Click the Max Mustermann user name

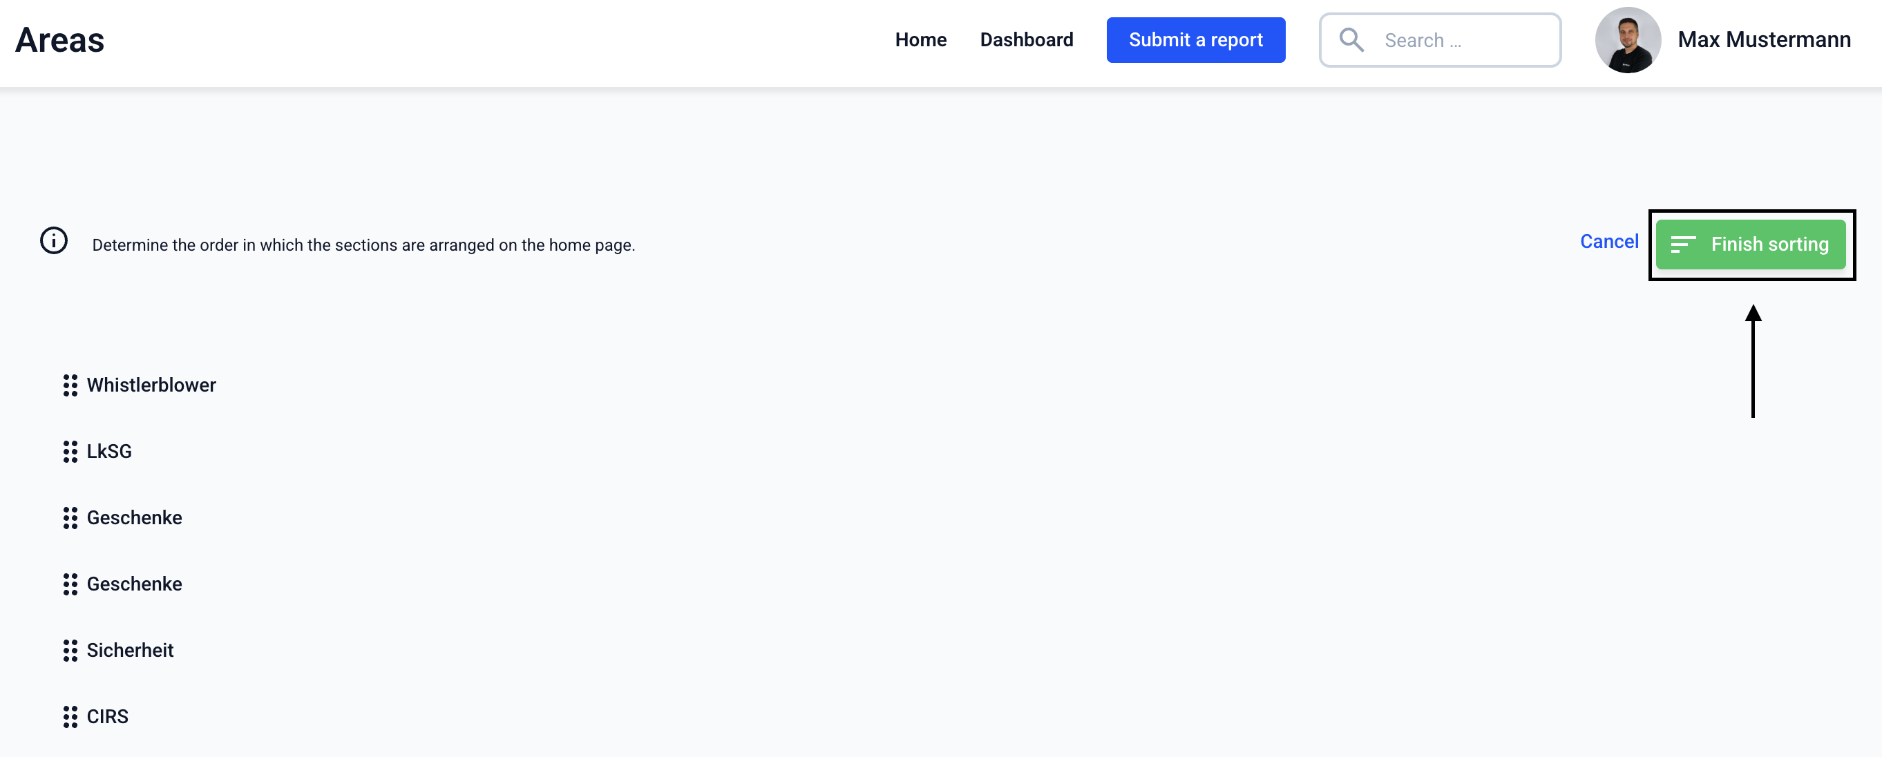tap(1764, 40)
